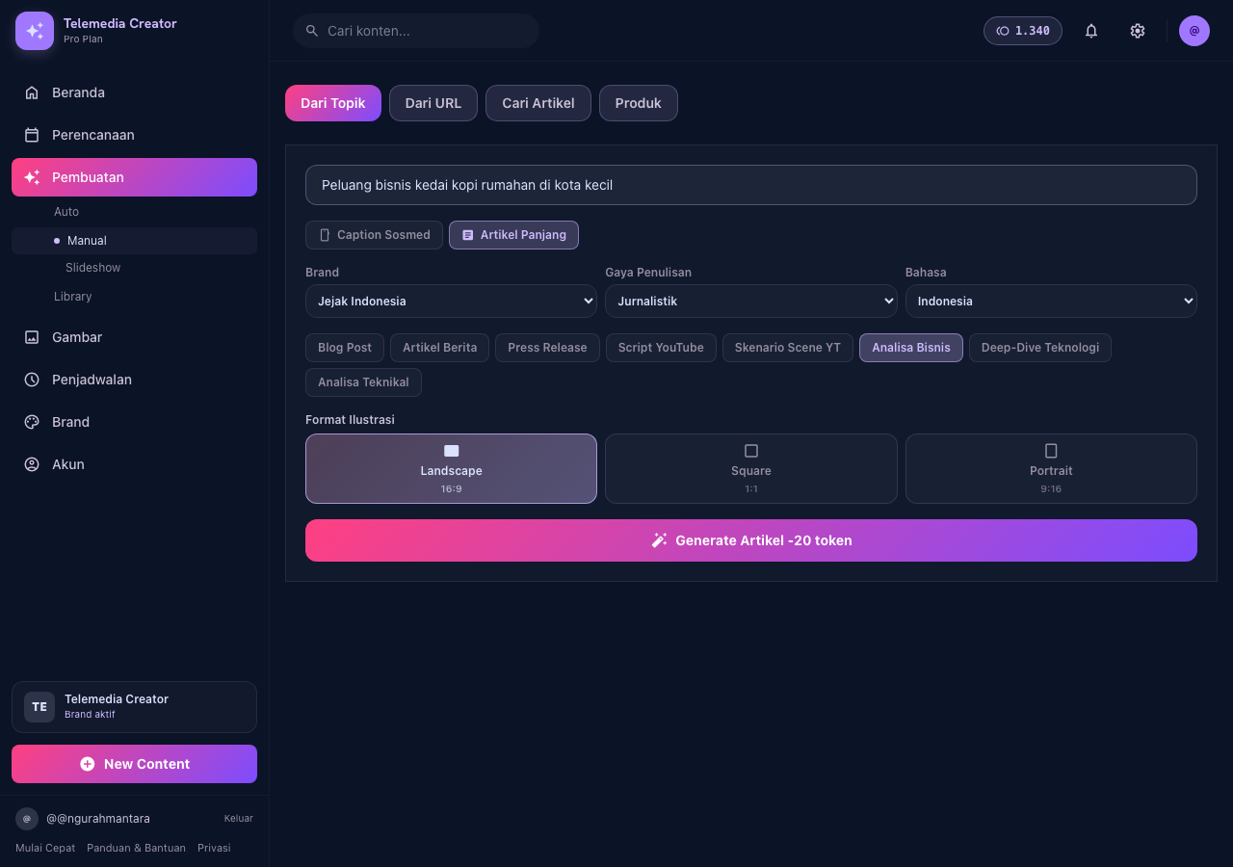
Task: Open Bahasa dropdown Indonesia
Action: pos(1051,301)
